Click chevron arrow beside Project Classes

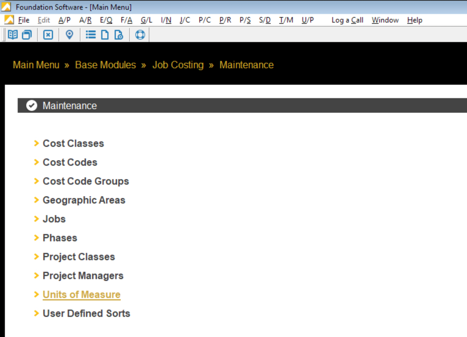tap(36, 257)
